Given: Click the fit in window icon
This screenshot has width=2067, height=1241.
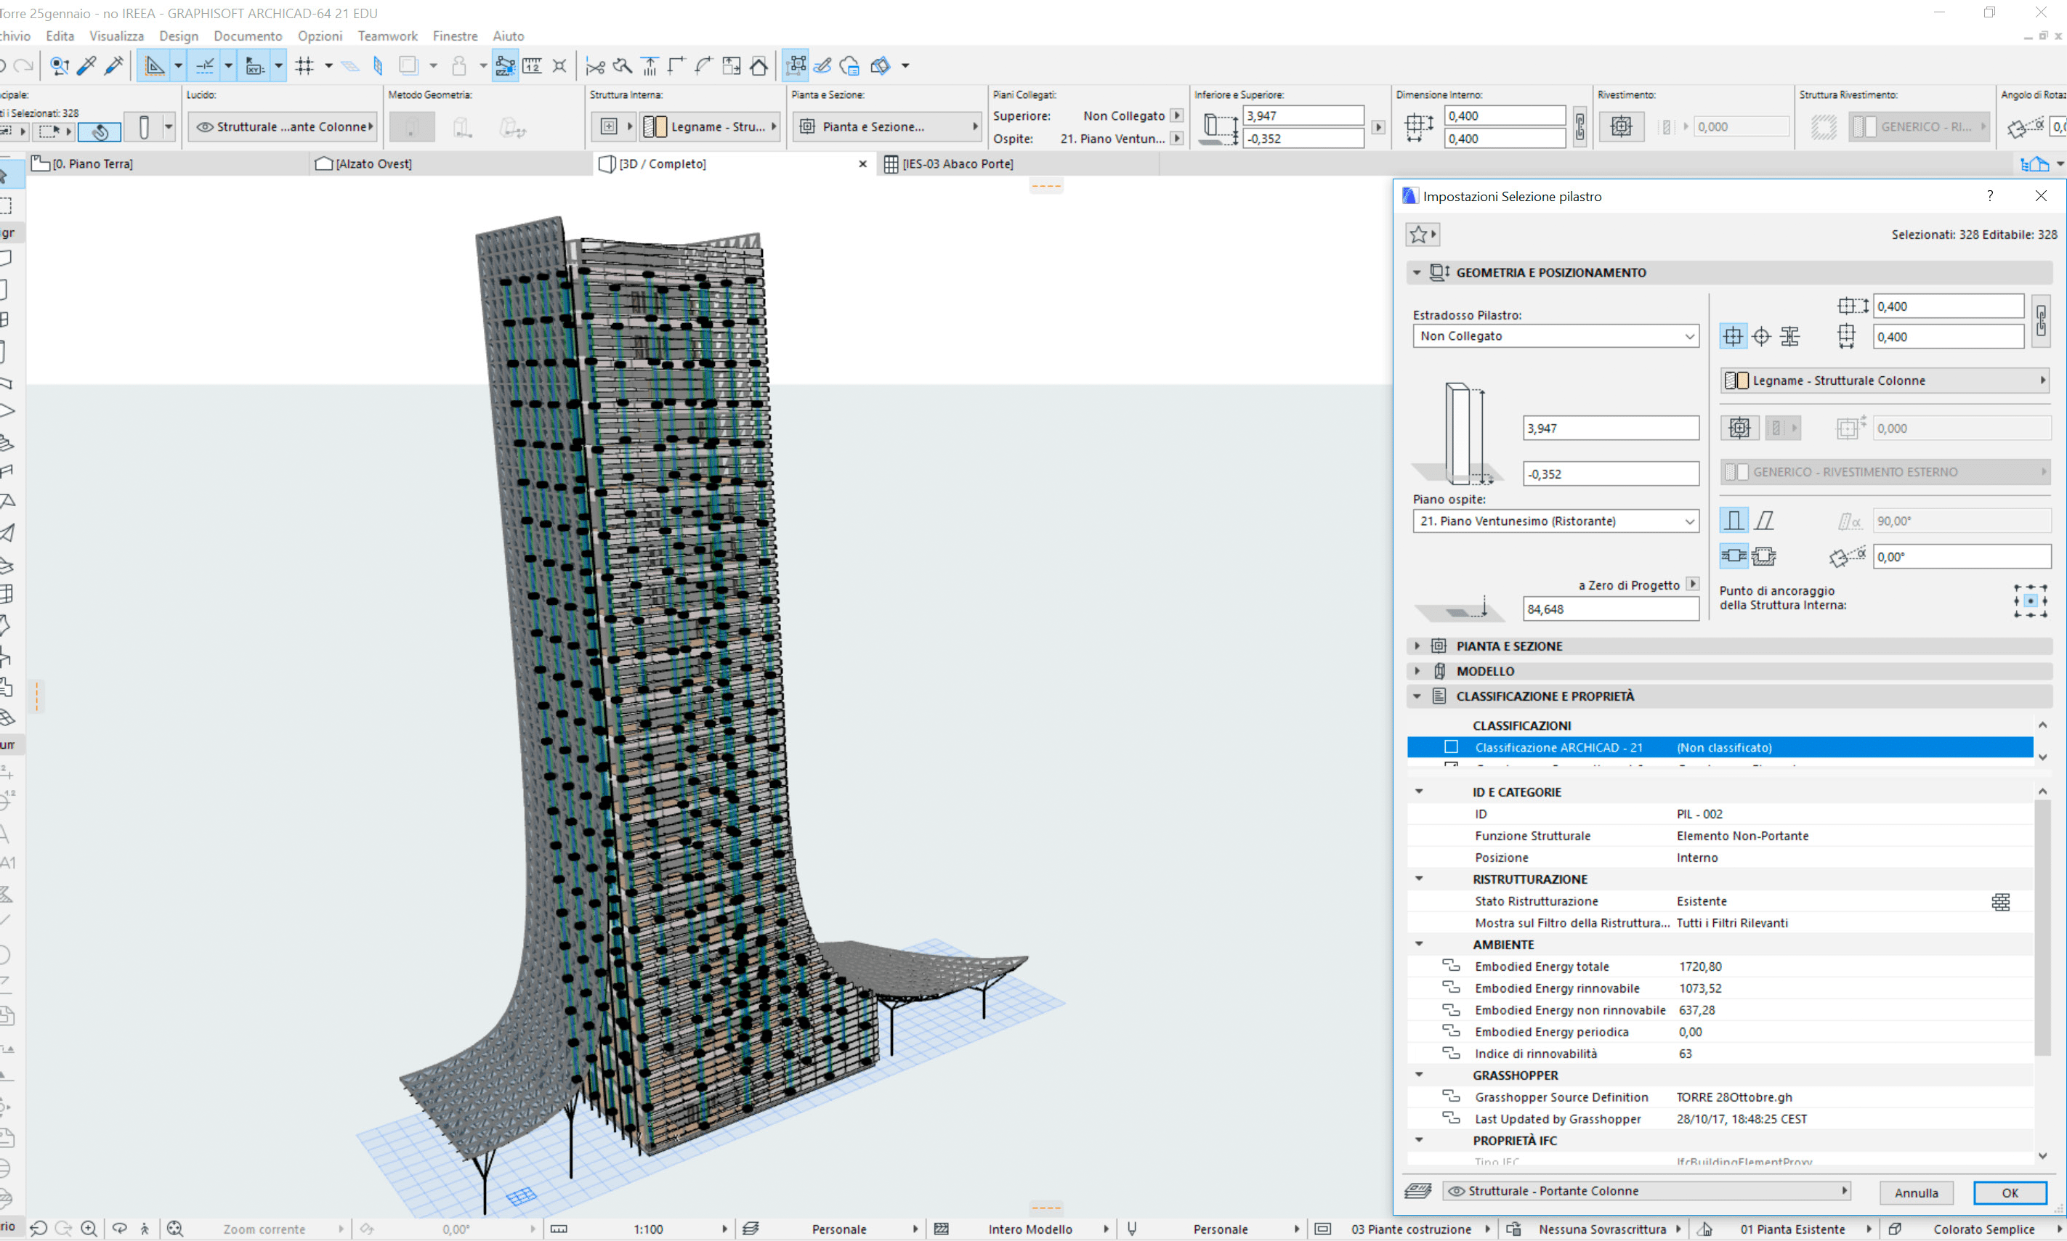Looking at the screenshot, I should (x=175, y=1229).
